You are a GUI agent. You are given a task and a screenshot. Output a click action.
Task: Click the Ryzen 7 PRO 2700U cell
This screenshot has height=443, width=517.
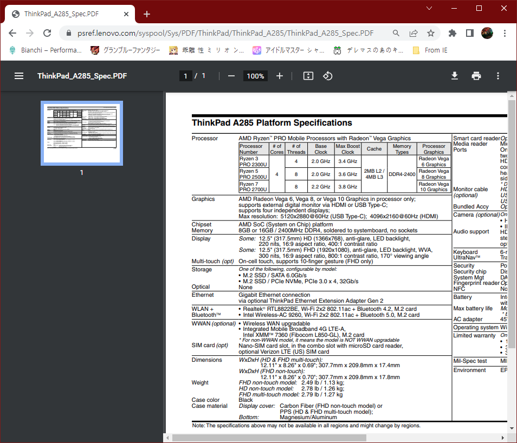[x=253, y=186]
